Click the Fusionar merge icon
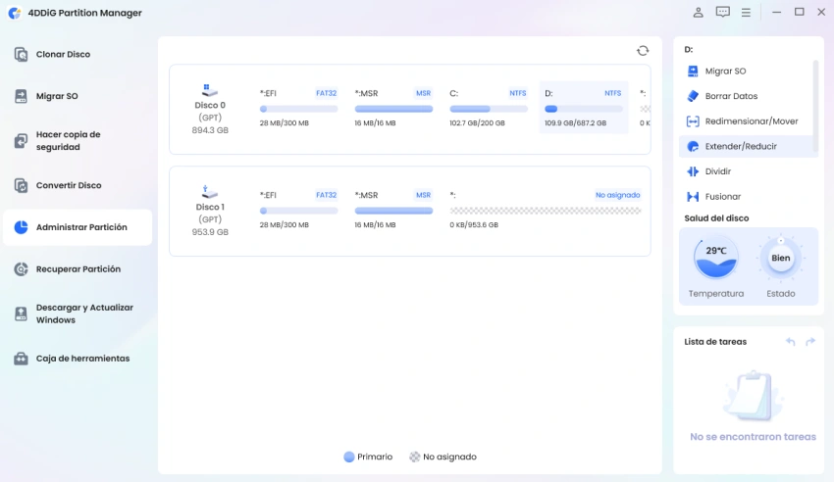Screen dimensions: 834x482 [693, 196]
